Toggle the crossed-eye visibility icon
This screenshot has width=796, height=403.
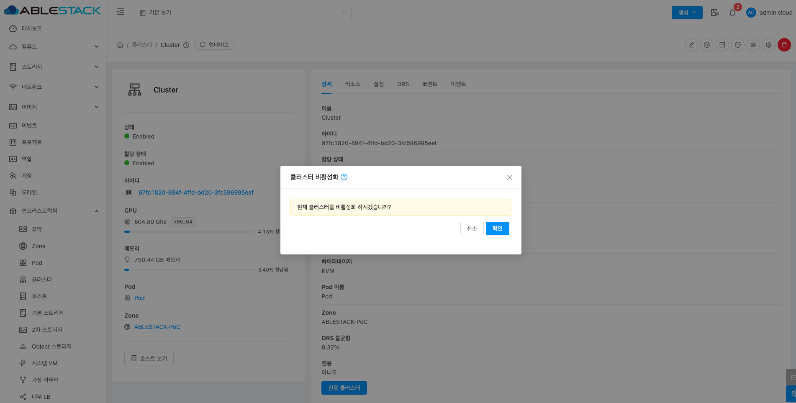753,45
